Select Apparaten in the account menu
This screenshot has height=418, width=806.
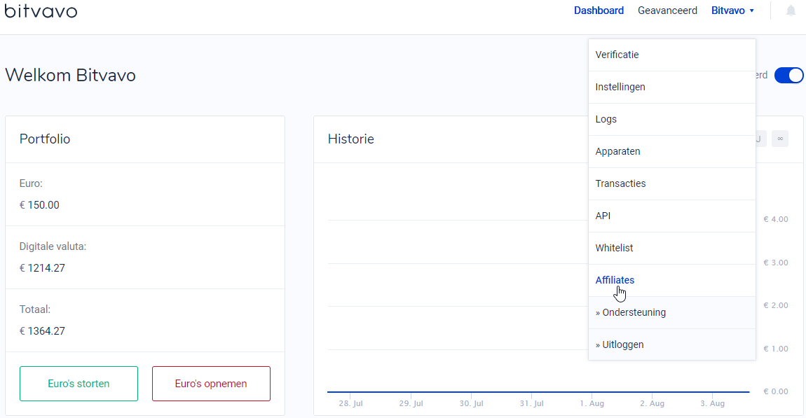click(x=672, y=151)
